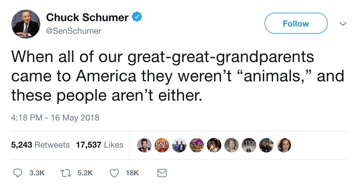The image size is (362, 188).
Task: Open the flower bouquet liker avatar
Action: [197, 145]
